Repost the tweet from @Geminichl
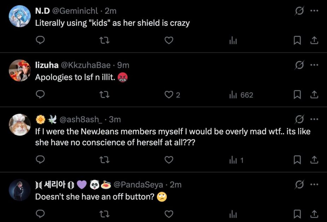The width and height of the screenshot is (327, 222). point(105,41)
